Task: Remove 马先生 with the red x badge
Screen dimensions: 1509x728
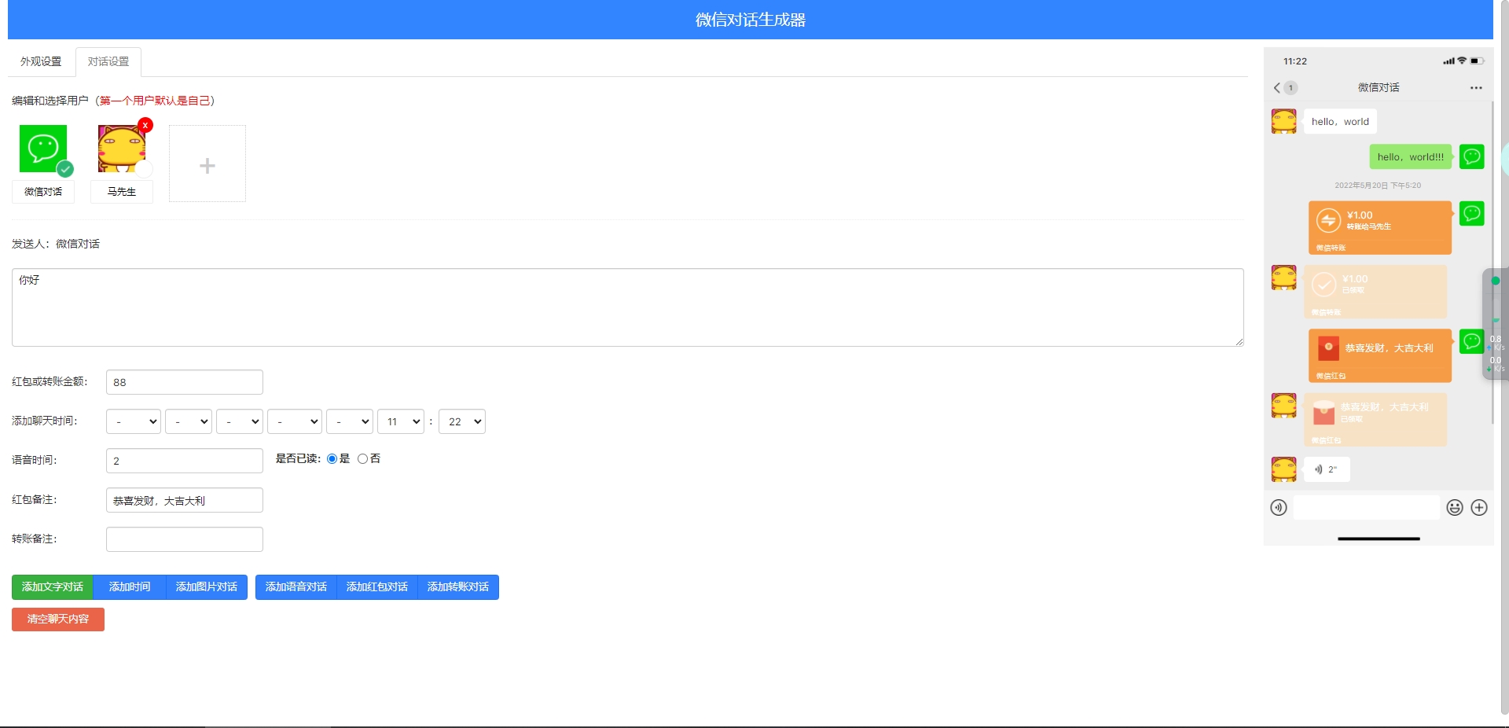Action: point(145,125)
